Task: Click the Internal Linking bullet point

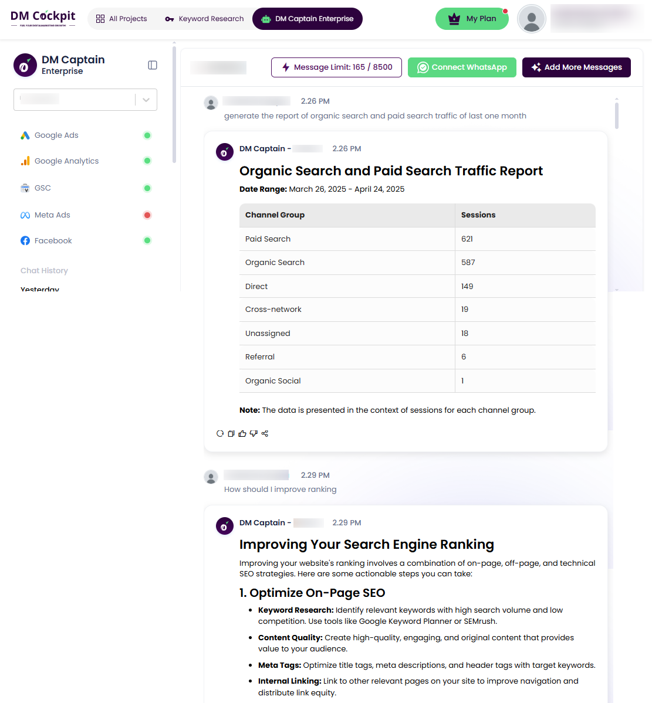Action: pyautogui.click(x=418, y=687)
